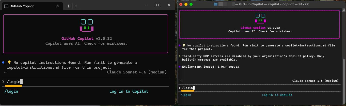The height and width of the screenshot is (106, 346).
Task: Open a new tab with the plus button
Action: [x=68, y=6]
